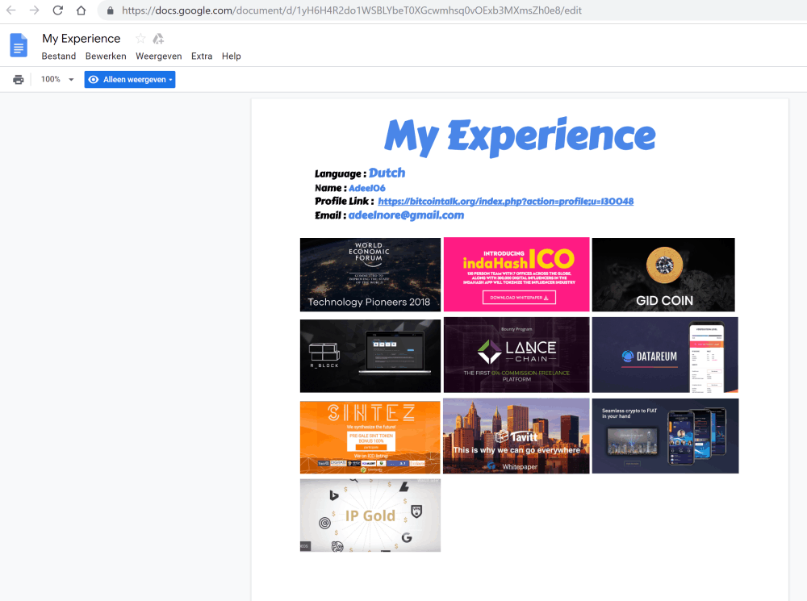
Task: Star the My Experience document
Action: pos(140,39)
